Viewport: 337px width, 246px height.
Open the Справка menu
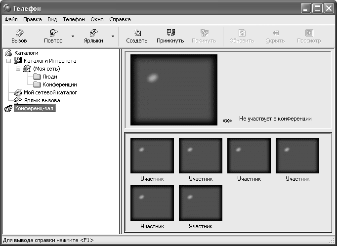tap(120, 19)
